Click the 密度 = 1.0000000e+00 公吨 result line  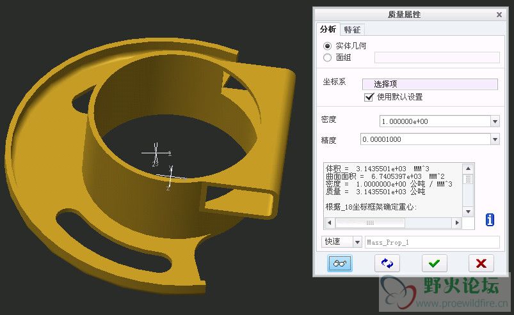point(389,184)
